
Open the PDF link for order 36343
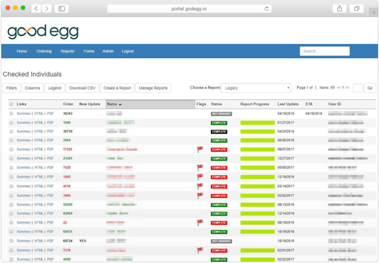51,114
